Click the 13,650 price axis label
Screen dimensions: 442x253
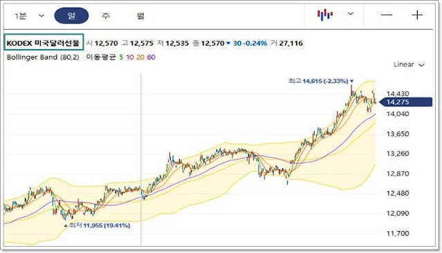click(x=398, y=134)
